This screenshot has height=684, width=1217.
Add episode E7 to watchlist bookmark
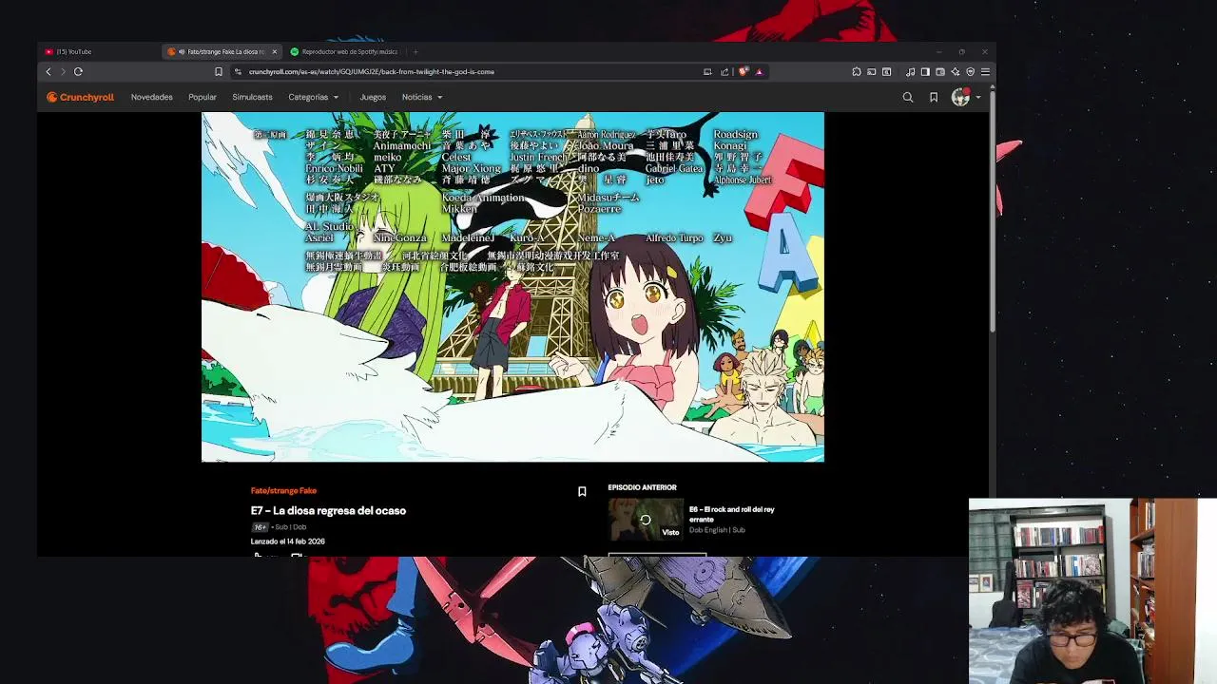tap(582, 491)
